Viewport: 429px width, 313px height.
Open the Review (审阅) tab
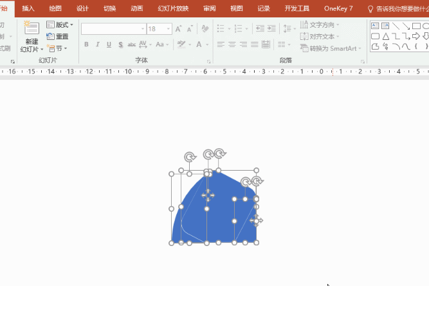(210, 8)
